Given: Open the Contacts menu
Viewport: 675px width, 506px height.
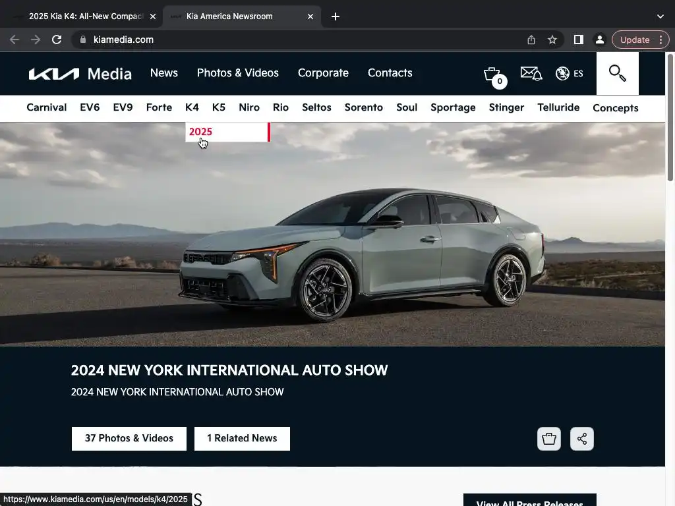Looking at the screenshot, I should click(390, 73).
